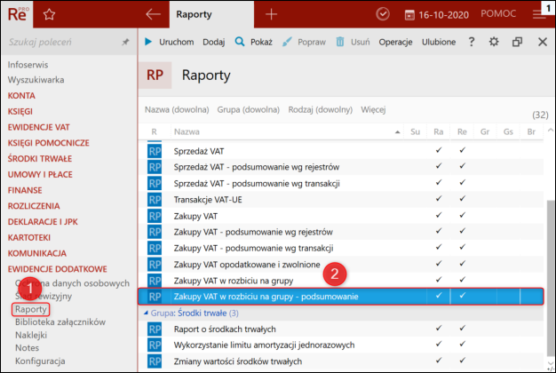Collapse the Grupa: Środki trwałe group
The height and width of the screenshot is (373, 556).
click(x=146, y=313)
